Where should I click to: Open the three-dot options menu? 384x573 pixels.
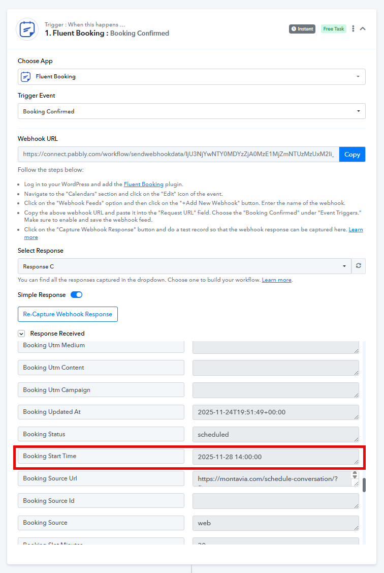click(x=354, y=29)
